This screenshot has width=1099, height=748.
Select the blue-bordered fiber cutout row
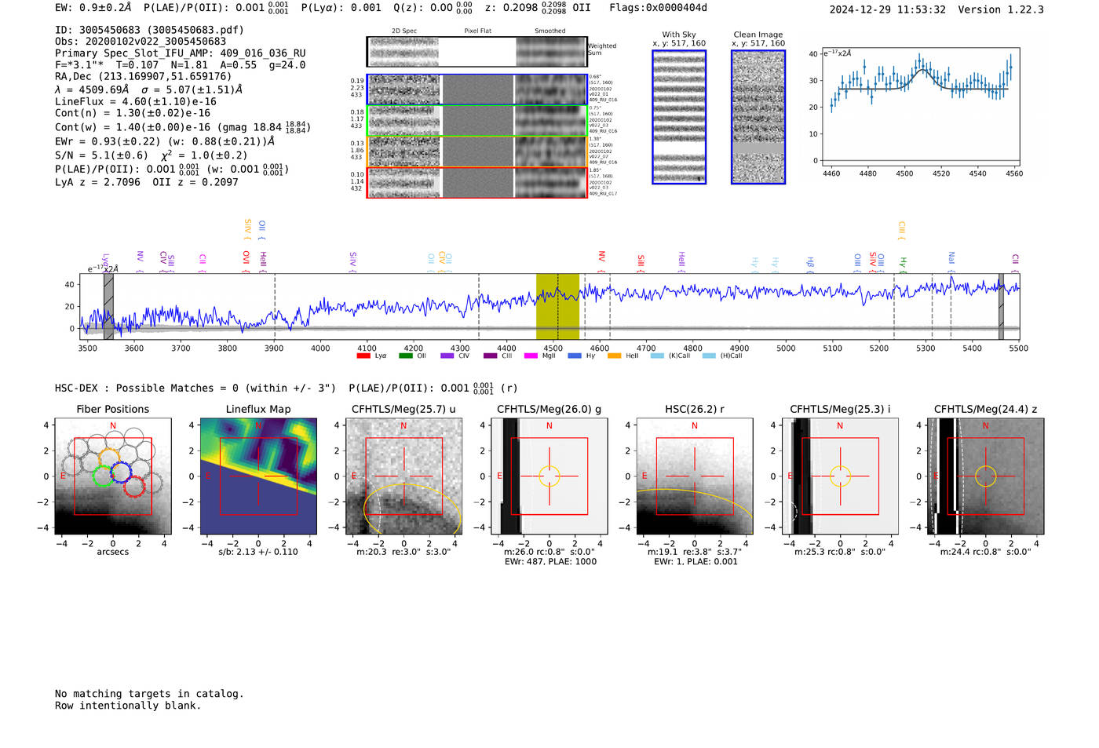click(x=476, y=89)
